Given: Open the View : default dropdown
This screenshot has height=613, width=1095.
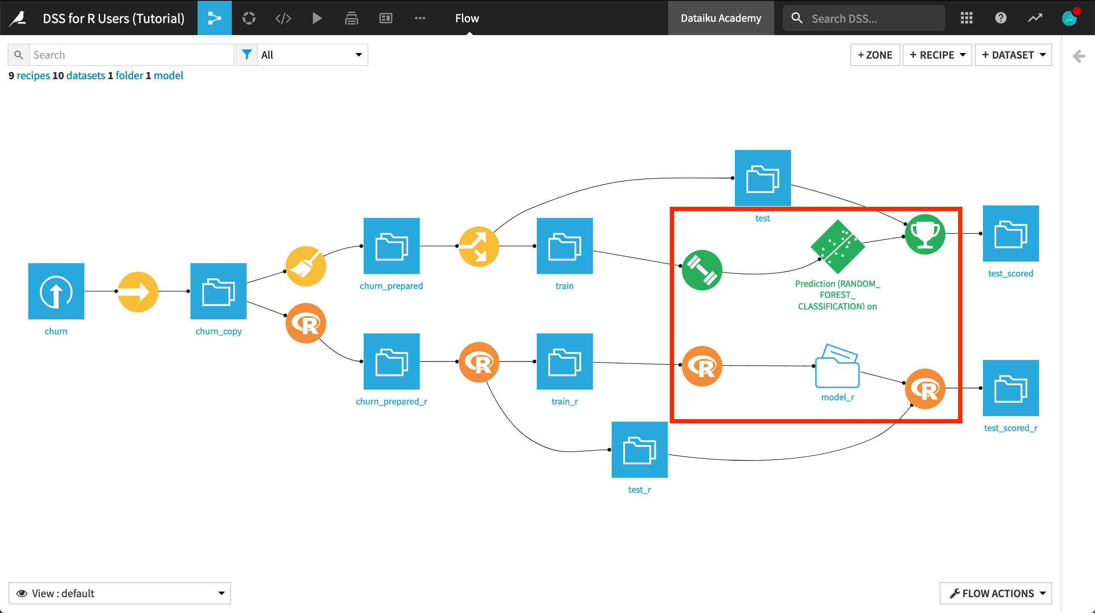Looking at the screenshot, I should click(120, 593).
